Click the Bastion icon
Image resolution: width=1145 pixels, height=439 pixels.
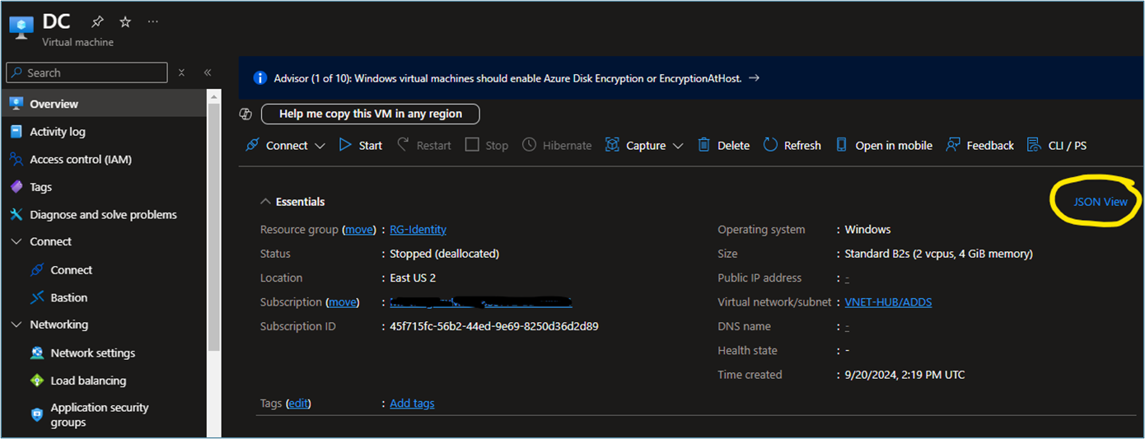(x=36, y=297)
